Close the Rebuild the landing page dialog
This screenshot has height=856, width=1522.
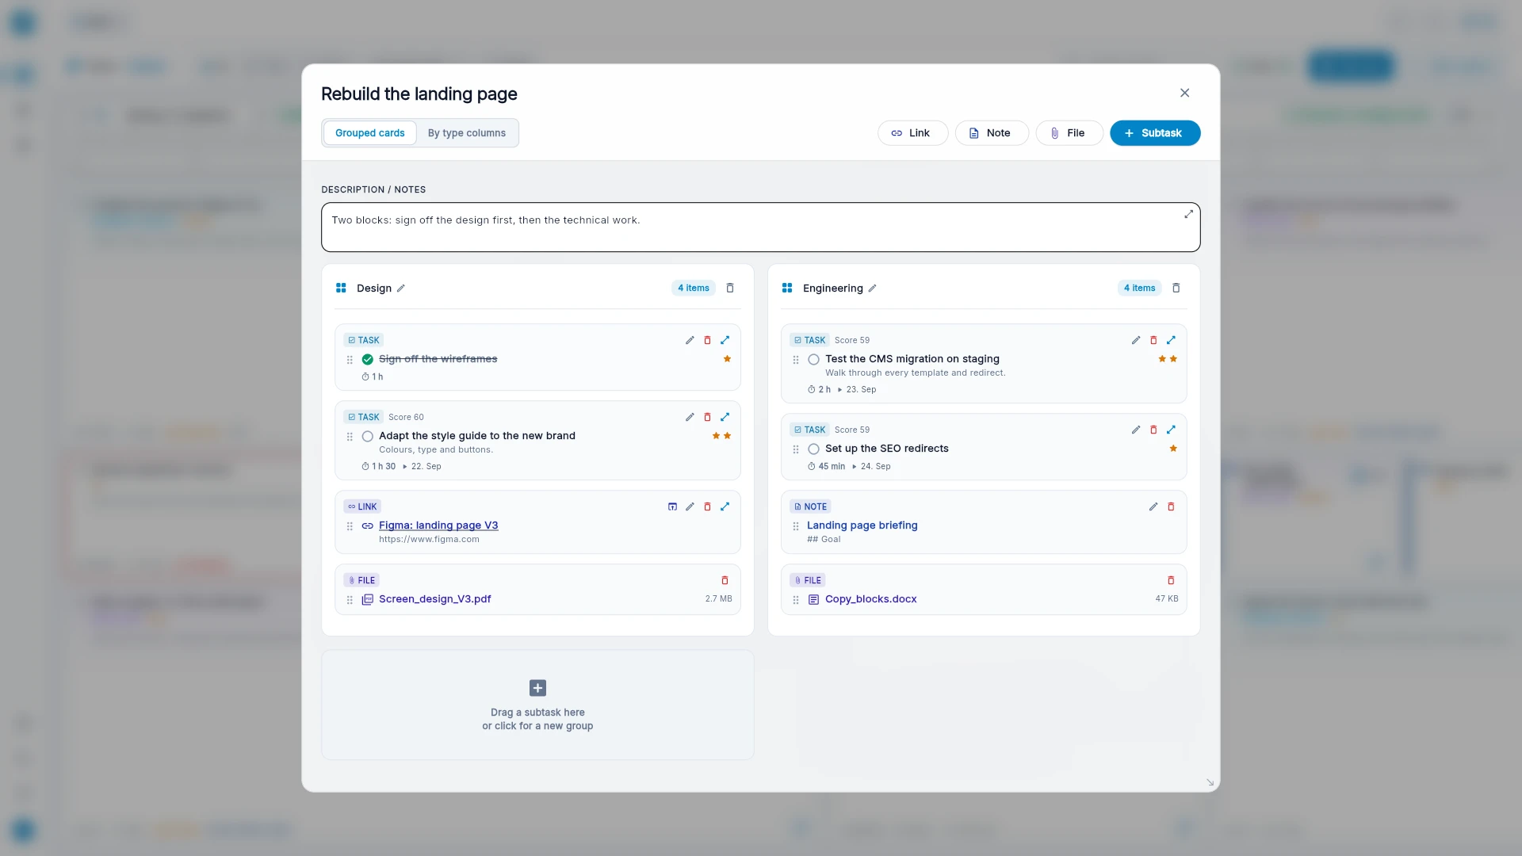coord(1184,93)
